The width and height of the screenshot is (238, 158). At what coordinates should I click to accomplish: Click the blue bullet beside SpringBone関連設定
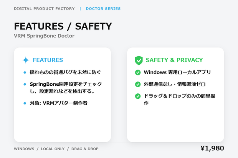pos(25,84)
